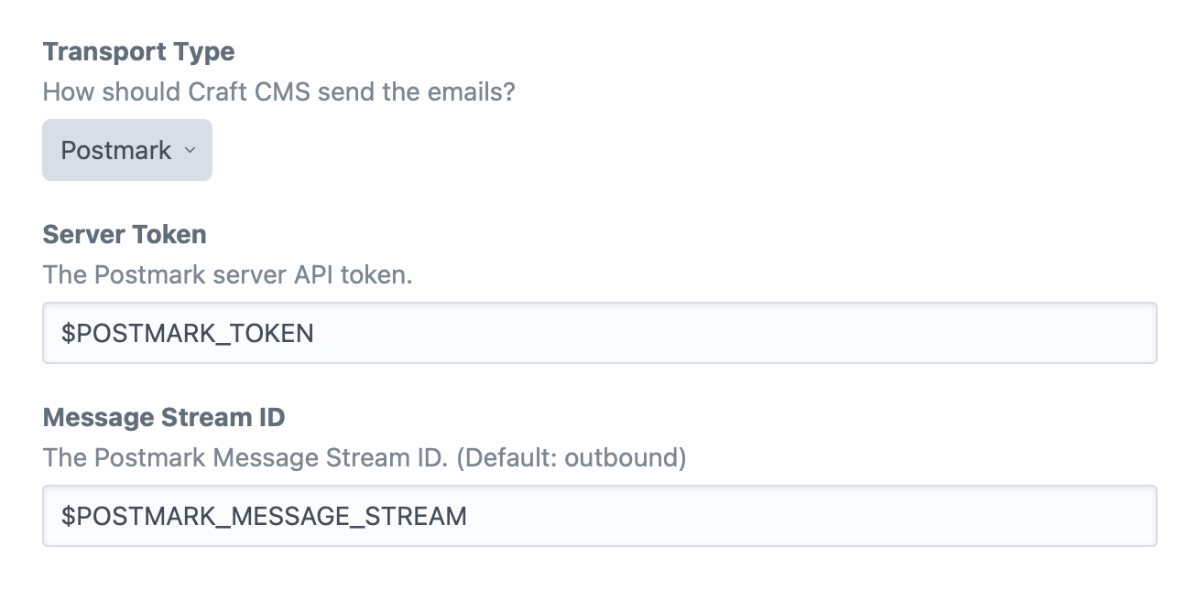Click the Postmark server API token description
This screenshot has width=1198, height=589.
coord(227,274)
